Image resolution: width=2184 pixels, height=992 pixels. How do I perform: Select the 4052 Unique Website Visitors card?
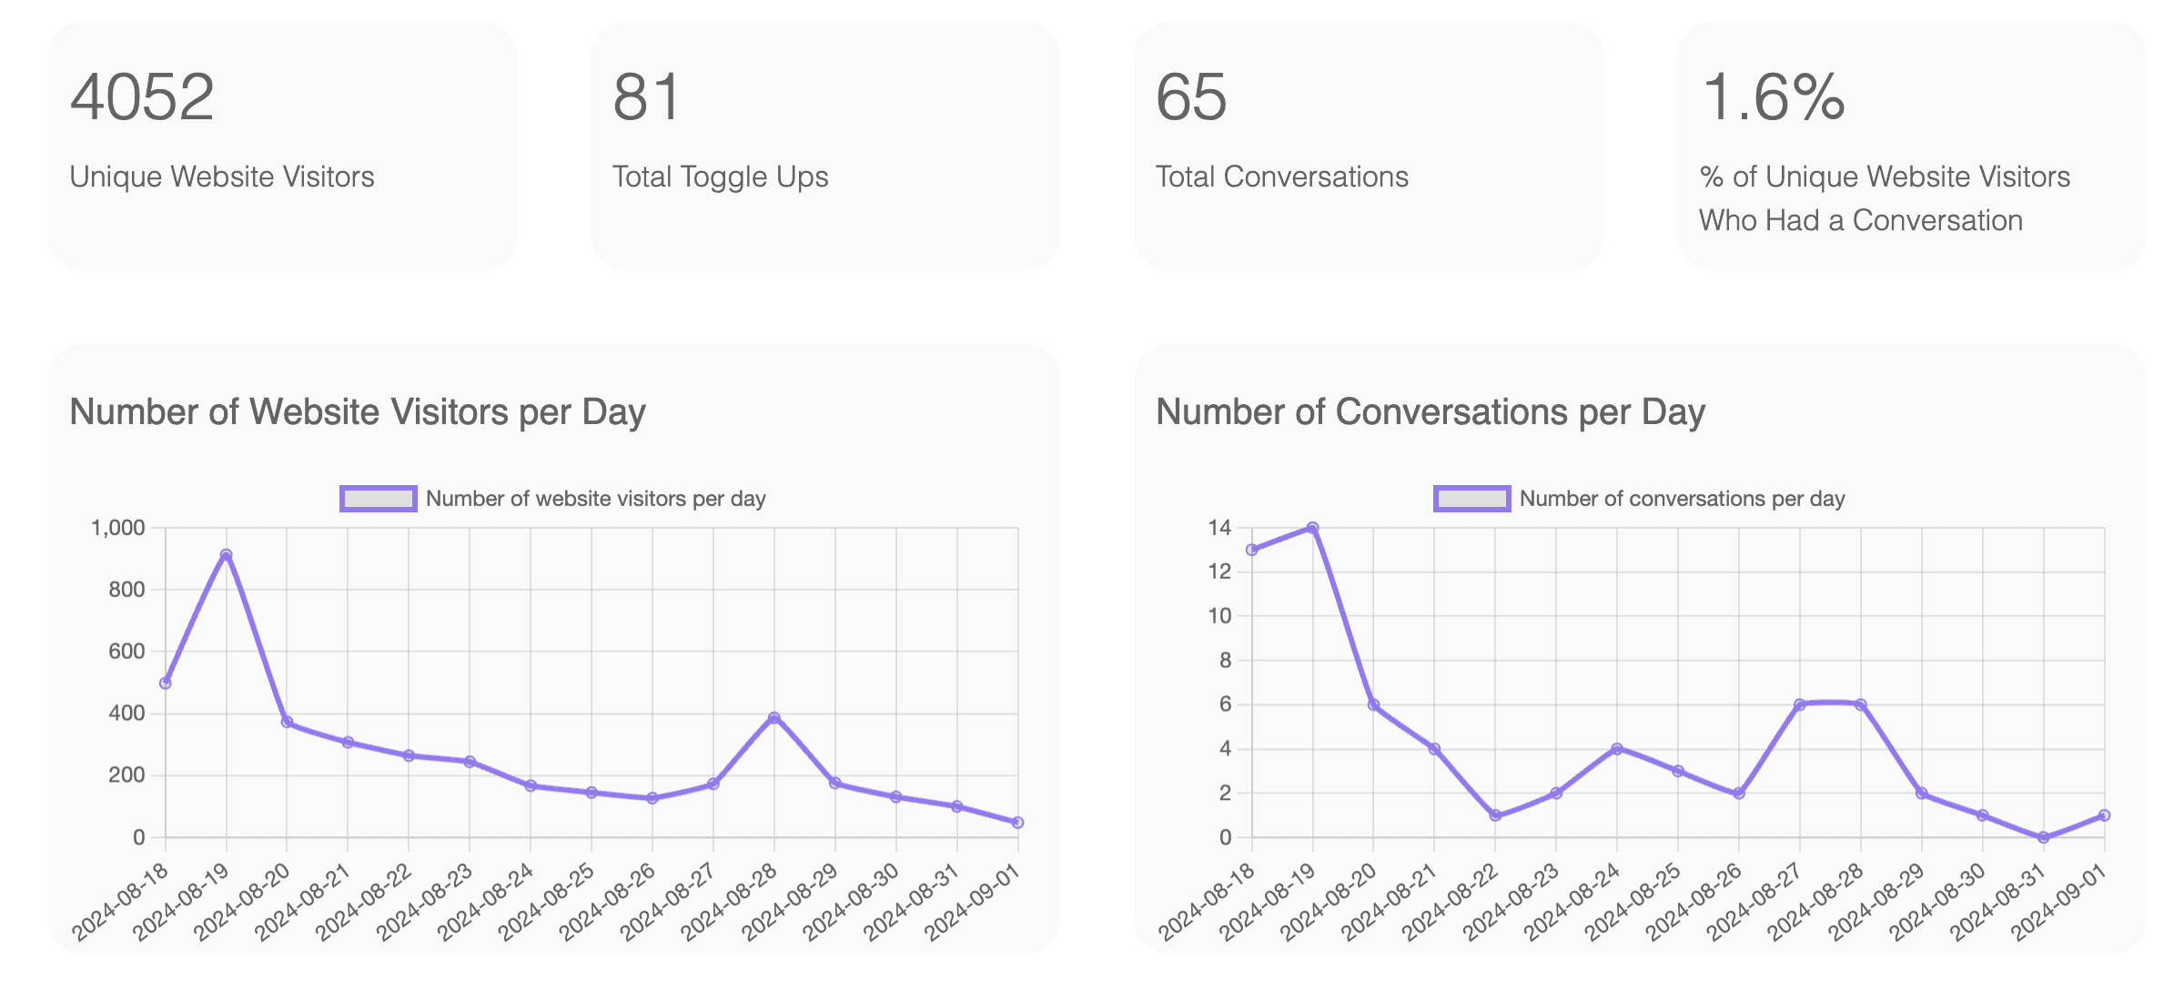tap(282, 146)
